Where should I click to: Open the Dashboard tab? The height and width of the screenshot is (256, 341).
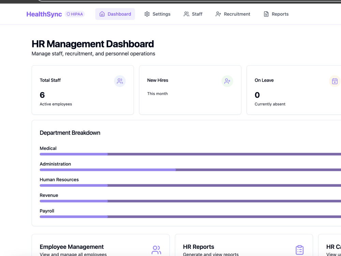(x=115, y=14)
